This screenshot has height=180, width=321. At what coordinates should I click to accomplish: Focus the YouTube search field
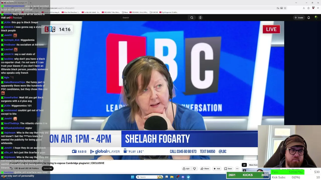tap(154, 17)
